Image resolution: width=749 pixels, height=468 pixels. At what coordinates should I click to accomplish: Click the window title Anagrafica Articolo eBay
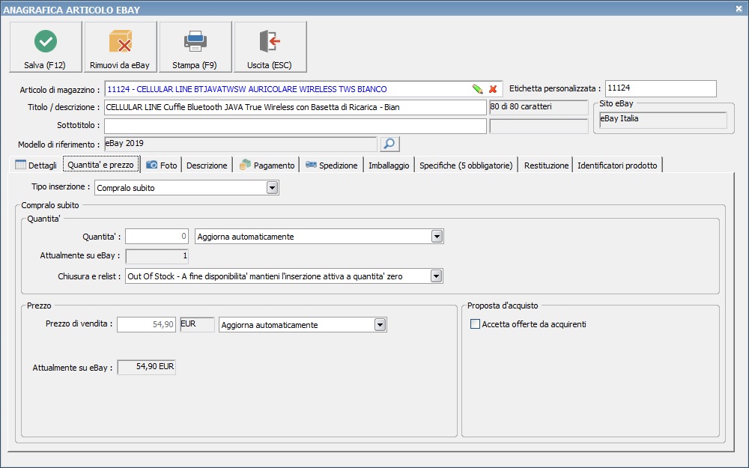click(72, 10)
